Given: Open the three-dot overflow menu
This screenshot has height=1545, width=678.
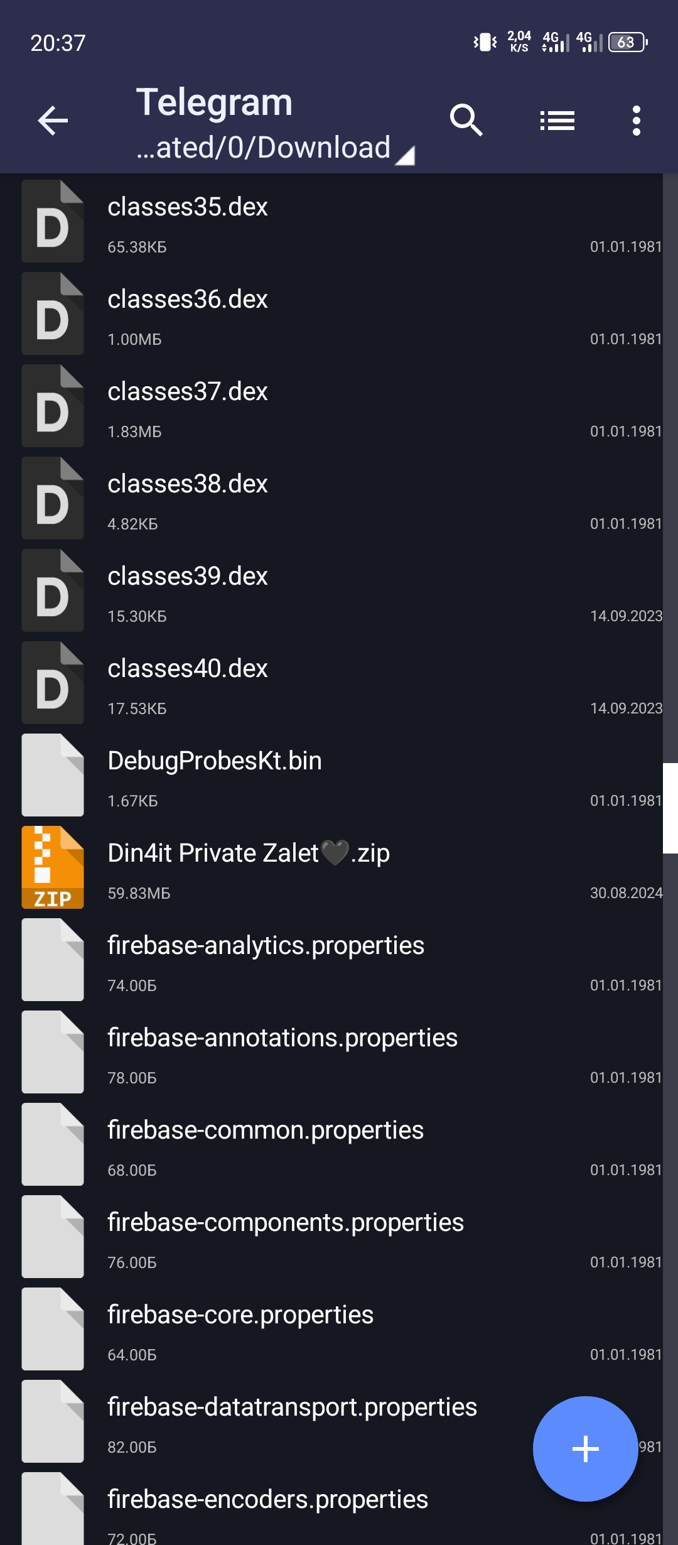Looking at the screenshot, I should [636, 121].
